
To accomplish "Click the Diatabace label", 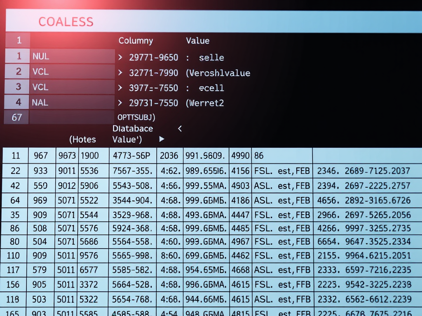I will click(x=132, y=128).
